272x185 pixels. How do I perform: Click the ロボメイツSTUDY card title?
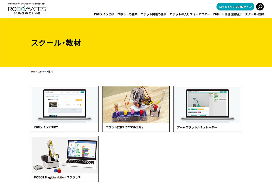click(x=46, y=127)
